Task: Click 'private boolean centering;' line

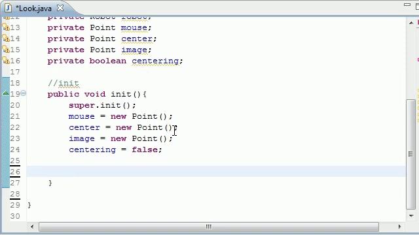Action: point(115,61)
